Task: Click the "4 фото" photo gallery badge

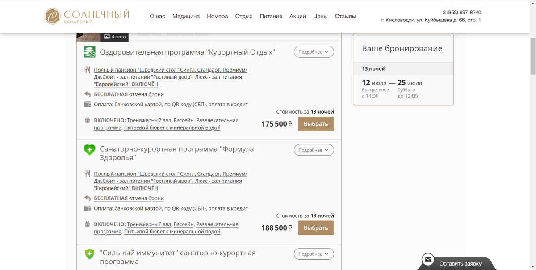Action: 115,37
